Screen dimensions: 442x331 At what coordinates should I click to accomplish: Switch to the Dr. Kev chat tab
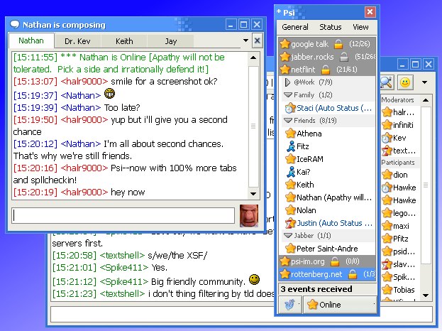(77, 41)
